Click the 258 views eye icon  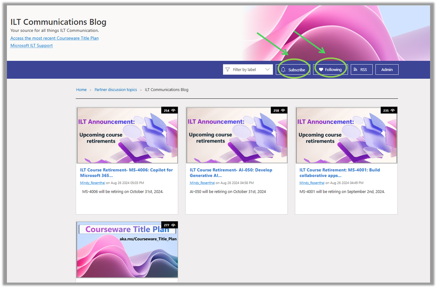[283, 110]
